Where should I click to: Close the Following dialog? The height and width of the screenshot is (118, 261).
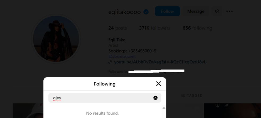pos(158,84)
